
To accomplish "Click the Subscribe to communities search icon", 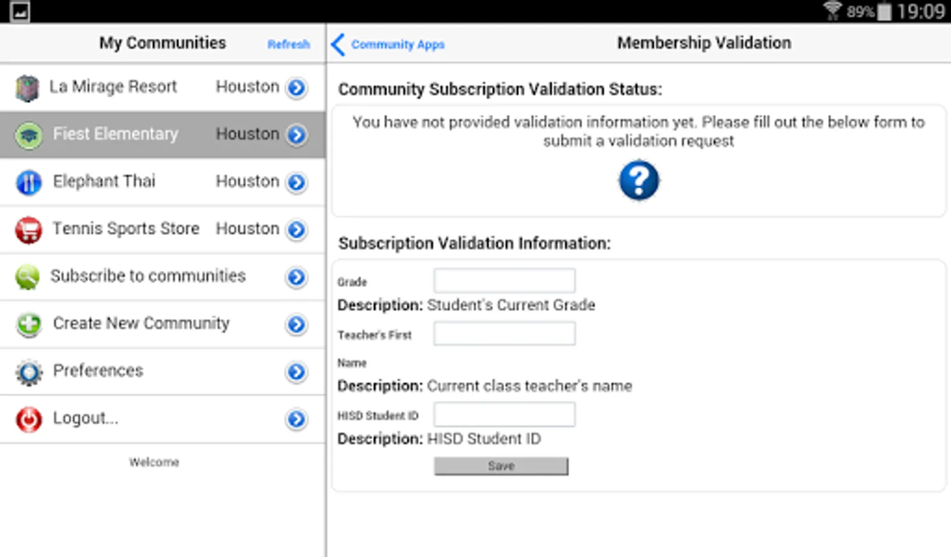I will coord(28,277).
